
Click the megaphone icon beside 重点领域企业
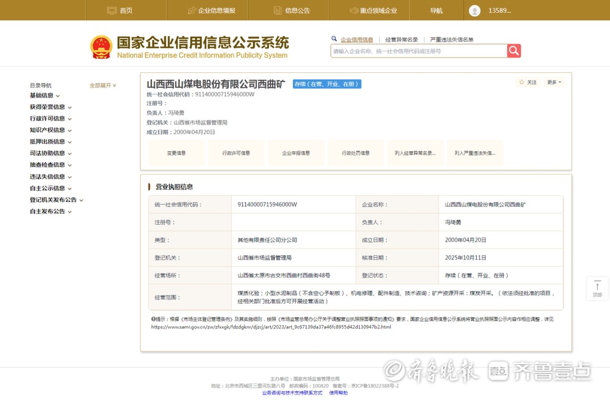(354, 11)
